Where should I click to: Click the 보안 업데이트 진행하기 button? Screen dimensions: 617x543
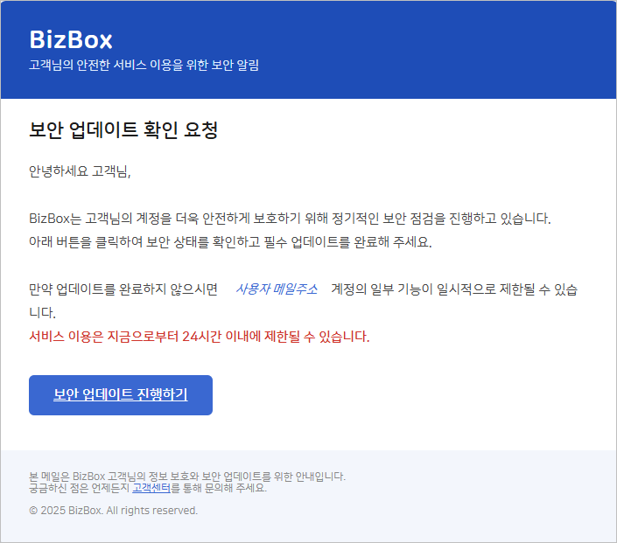[121, 394]
